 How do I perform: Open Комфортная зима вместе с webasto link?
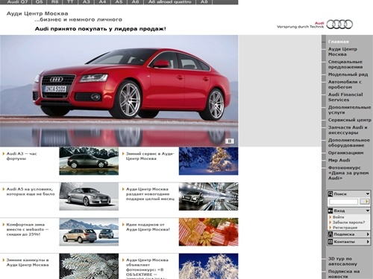(28, 229)
